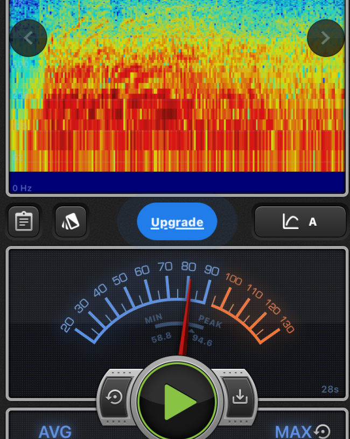Tap the 130 mark on the dB gauge

click(x=286, y=325)
